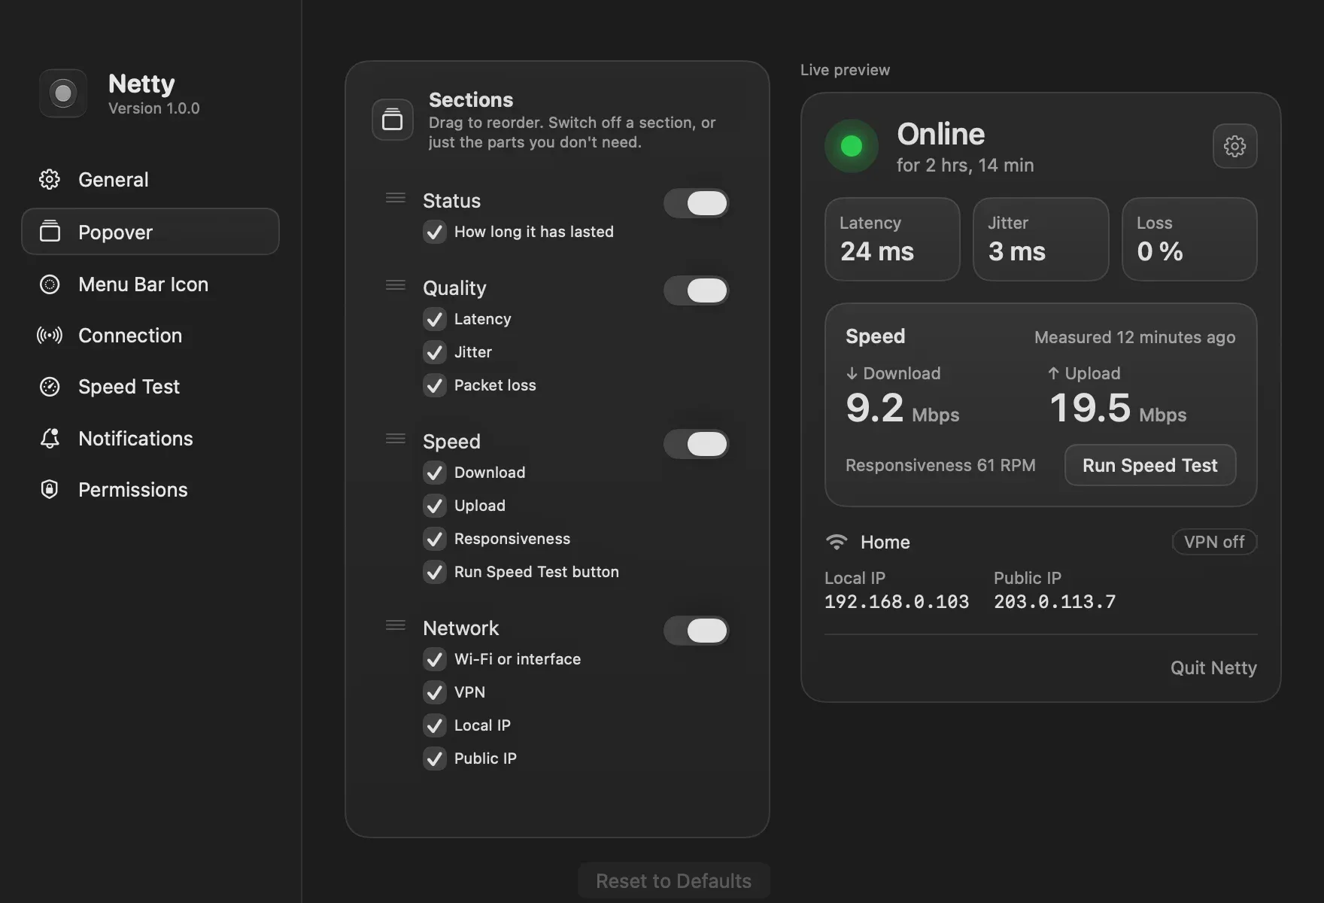The height and width of the screenshot is (903, 1324).
Task: Click the Latency 24 ms card
Action: click(892, 239)
